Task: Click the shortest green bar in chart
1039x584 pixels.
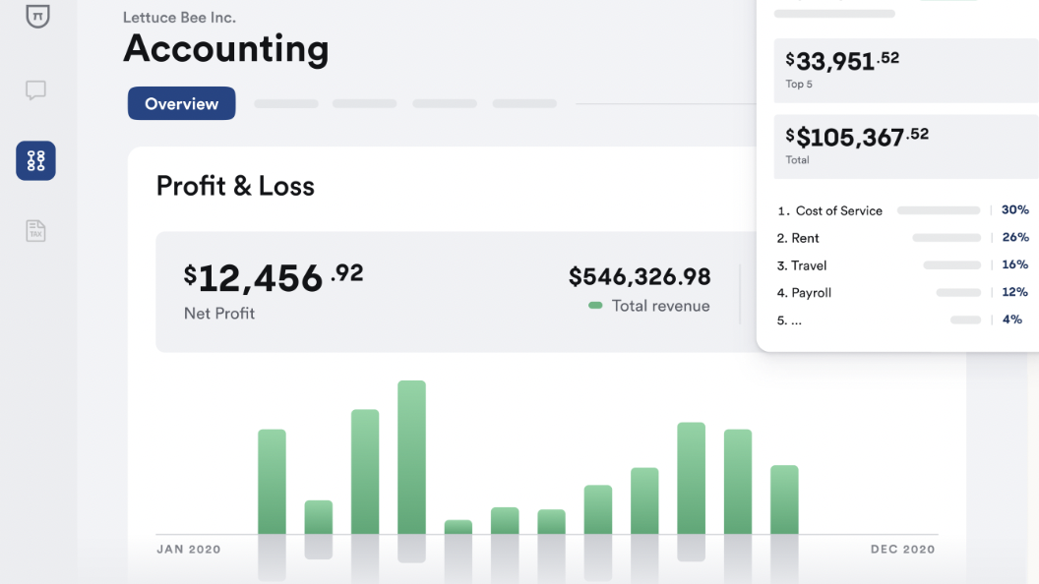Action: pyautogui.click(x=458, y=527)
